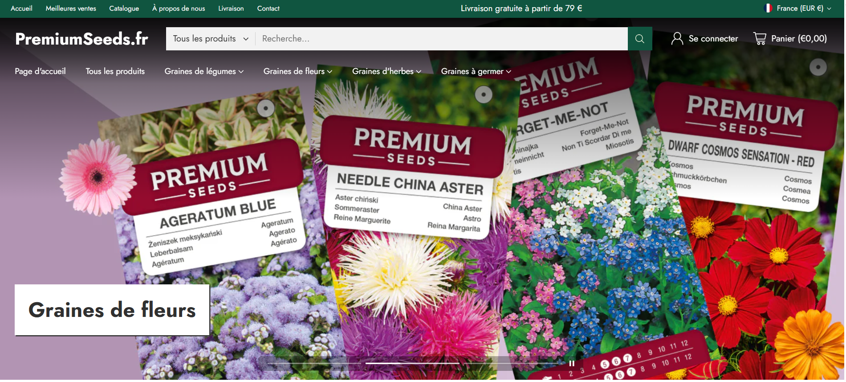The height and width of the screenshot is (382, 846).
Task: Click the 'Graines de fleurs' slide banner
Action: click(x=112, y=310)
